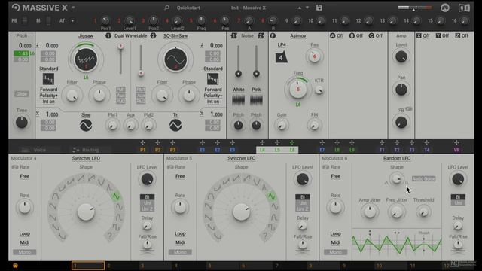
Task: Click the LP4 filter mode slope icon
Action: pyautogui.click(x=281, y=57)
